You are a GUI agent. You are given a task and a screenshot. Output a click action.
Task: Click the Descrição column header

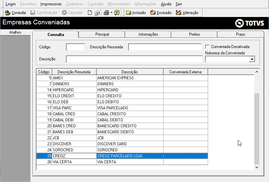click(130, 72)
